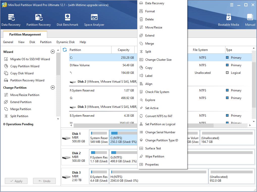Collapse the Change Partition section
257x192 pixels.
point(53,87)
